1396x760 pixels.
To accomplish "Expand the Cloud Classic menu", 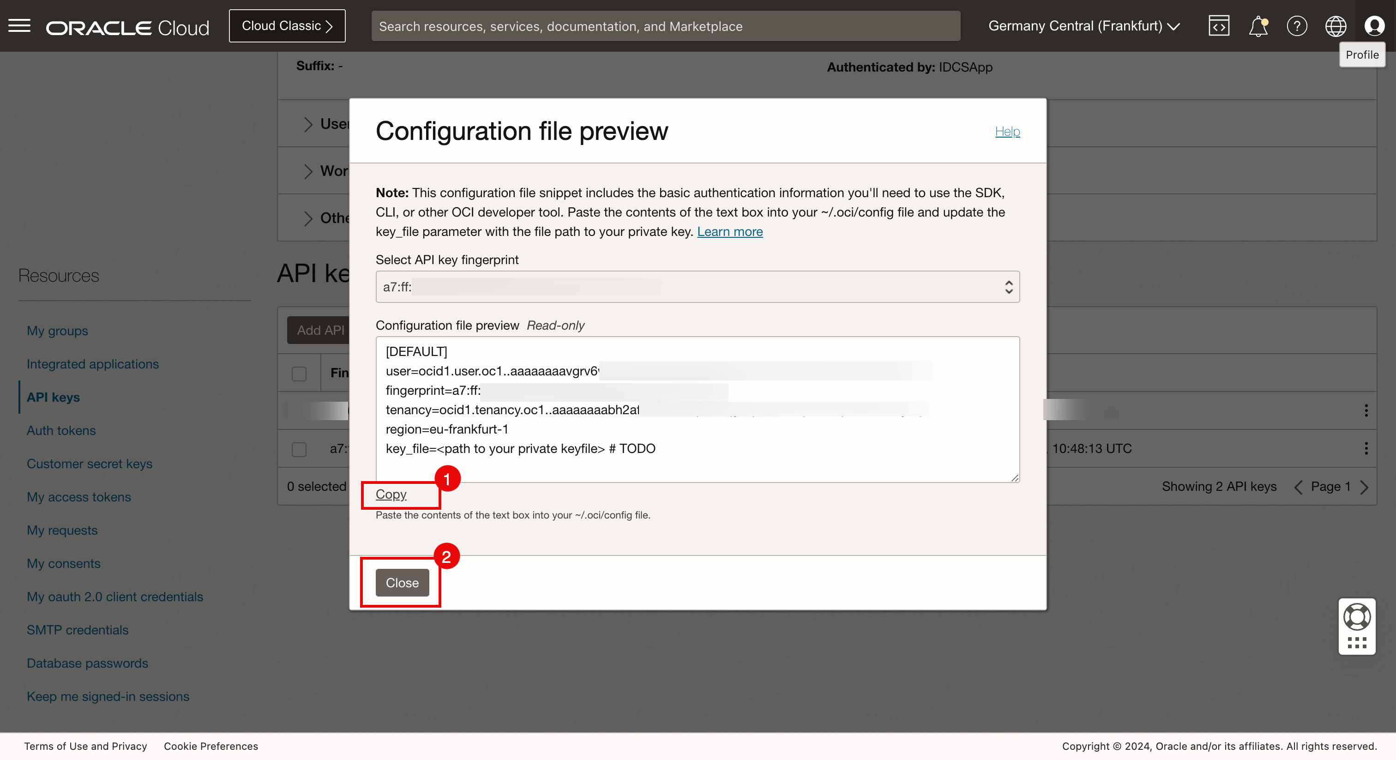I will coord(287,26).
